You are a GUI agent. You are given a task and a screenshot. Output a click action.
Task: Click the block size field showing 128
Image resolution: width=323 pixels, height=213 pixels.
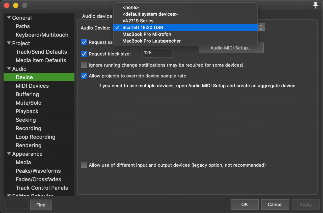(x=157, y=53)
